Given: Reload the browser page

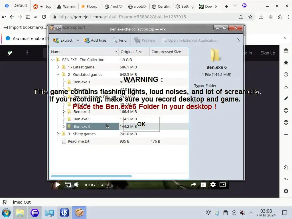Looking at the screenshot, I should [x=44, y=17].
